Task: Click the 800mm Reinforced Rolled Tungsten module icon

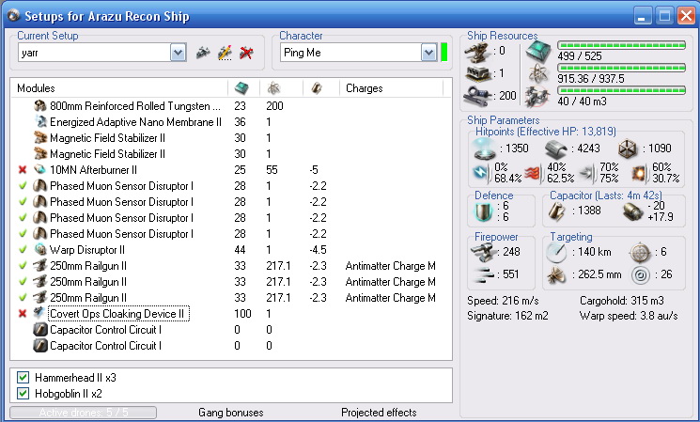Action: click(x=40, y=106)
